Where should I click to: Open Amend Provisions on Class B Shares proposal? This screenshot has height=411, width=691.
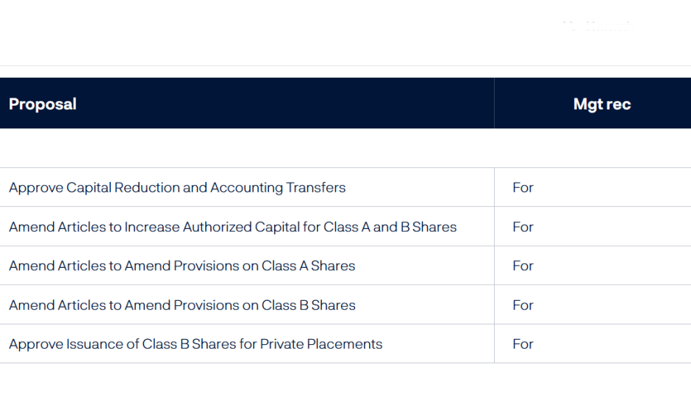click(182, 305)
